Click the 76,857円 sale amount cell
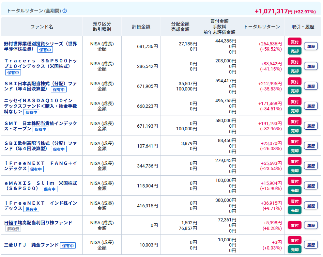This screenshot has height=257, width=323. 188,228
